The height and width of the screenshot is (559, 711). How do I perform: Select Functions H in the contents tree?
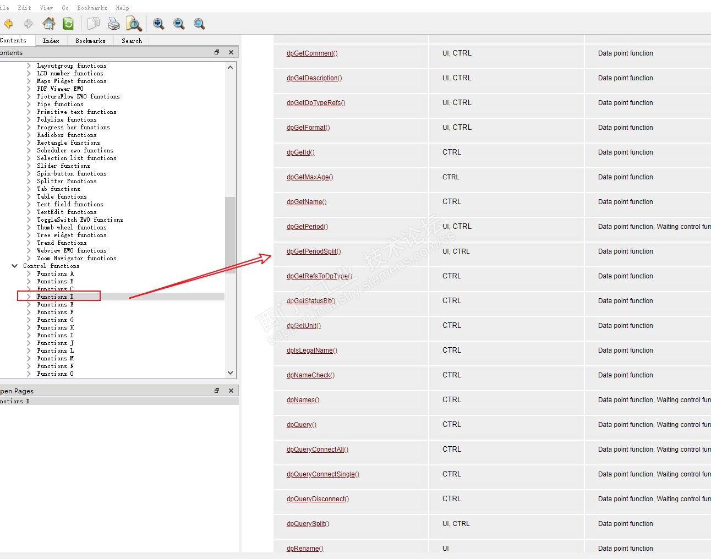pos(55,327)
